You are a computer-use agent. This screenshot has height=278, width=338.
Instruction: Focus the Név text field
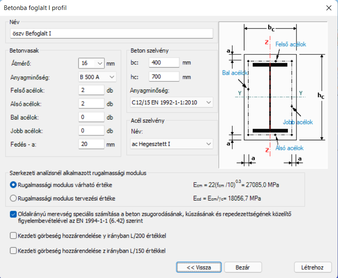(112, 34)
